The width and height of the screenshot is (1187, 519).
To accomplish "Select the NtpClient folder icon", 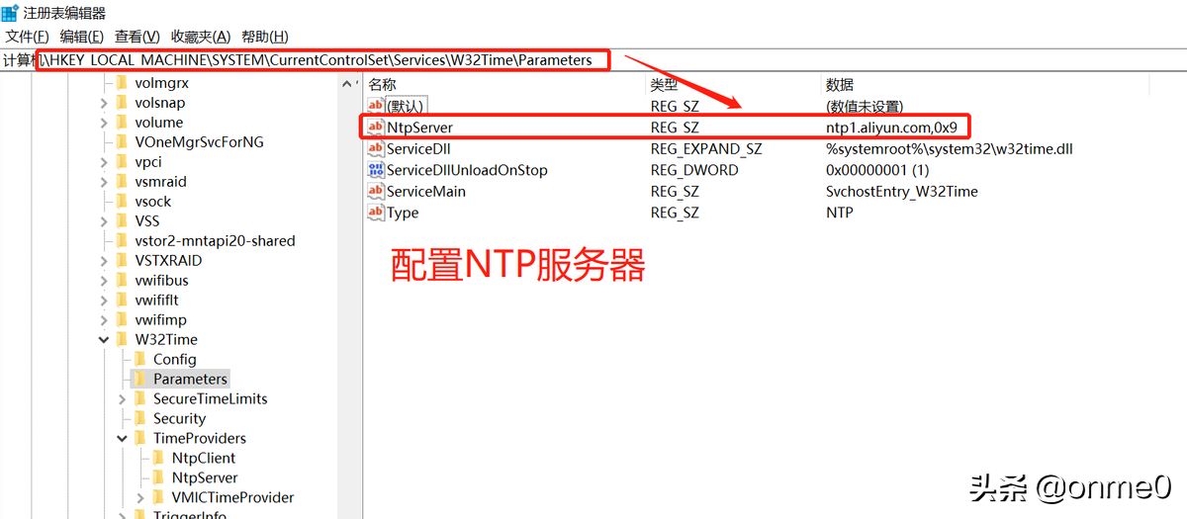I will (158, 459).
